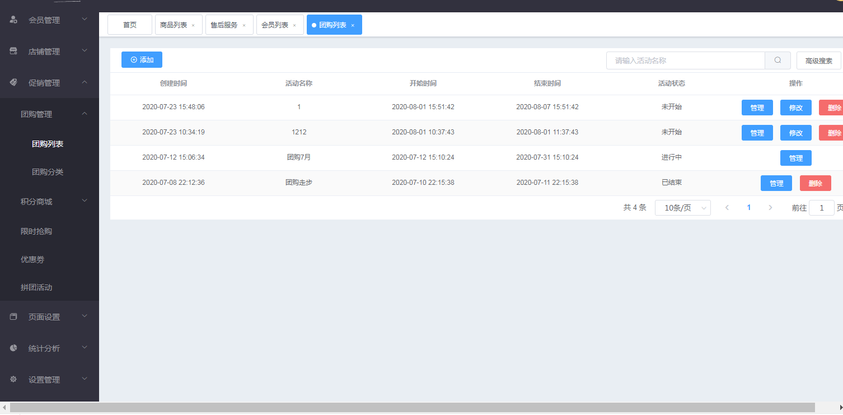This screenshot has width=843, height=415.
Task: Open 高级搜索 advanced search
Action: (818, 60)
